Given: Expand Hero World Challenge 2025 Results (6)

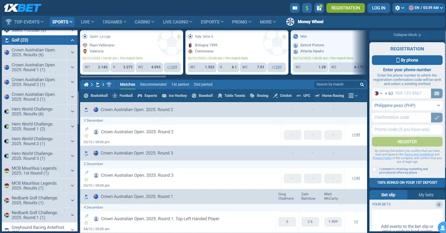Looking at the screenshot, I should coord(72,111).
